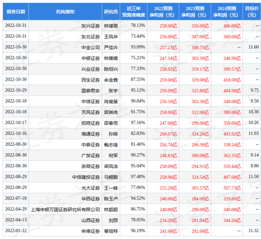Click accuracy value 93.09%
This screenshot has height=239, width=261.
[138, 47]
